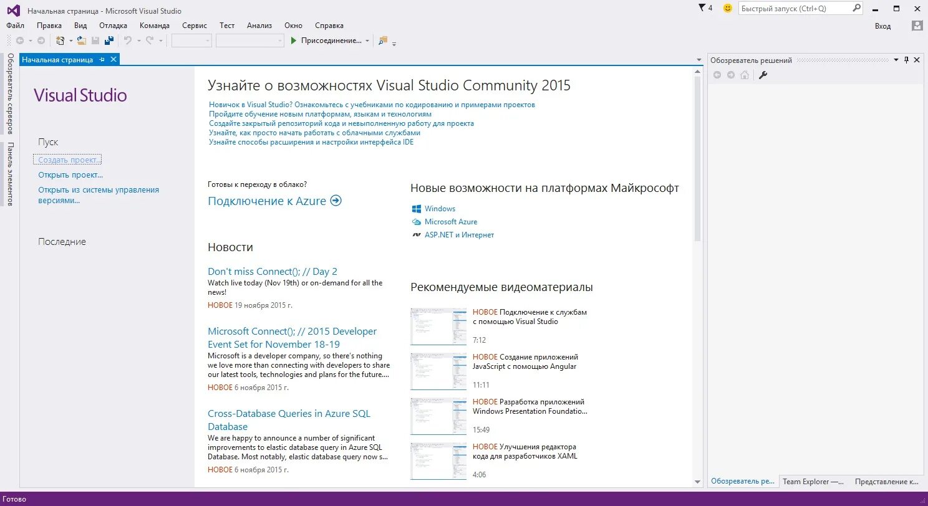Open the Окно menu
Screen dimensions: 928x506
pyautogui.click(x=293, y=26)
